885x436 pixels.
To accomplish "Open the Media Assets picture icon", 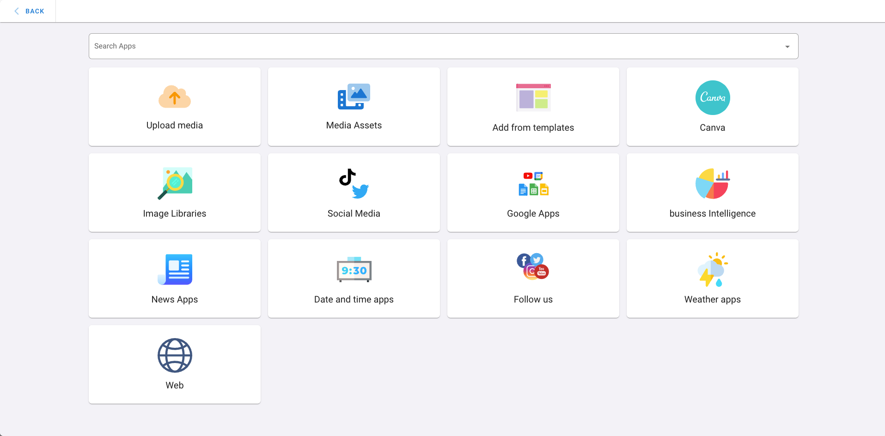I will [x=354, y=97].
